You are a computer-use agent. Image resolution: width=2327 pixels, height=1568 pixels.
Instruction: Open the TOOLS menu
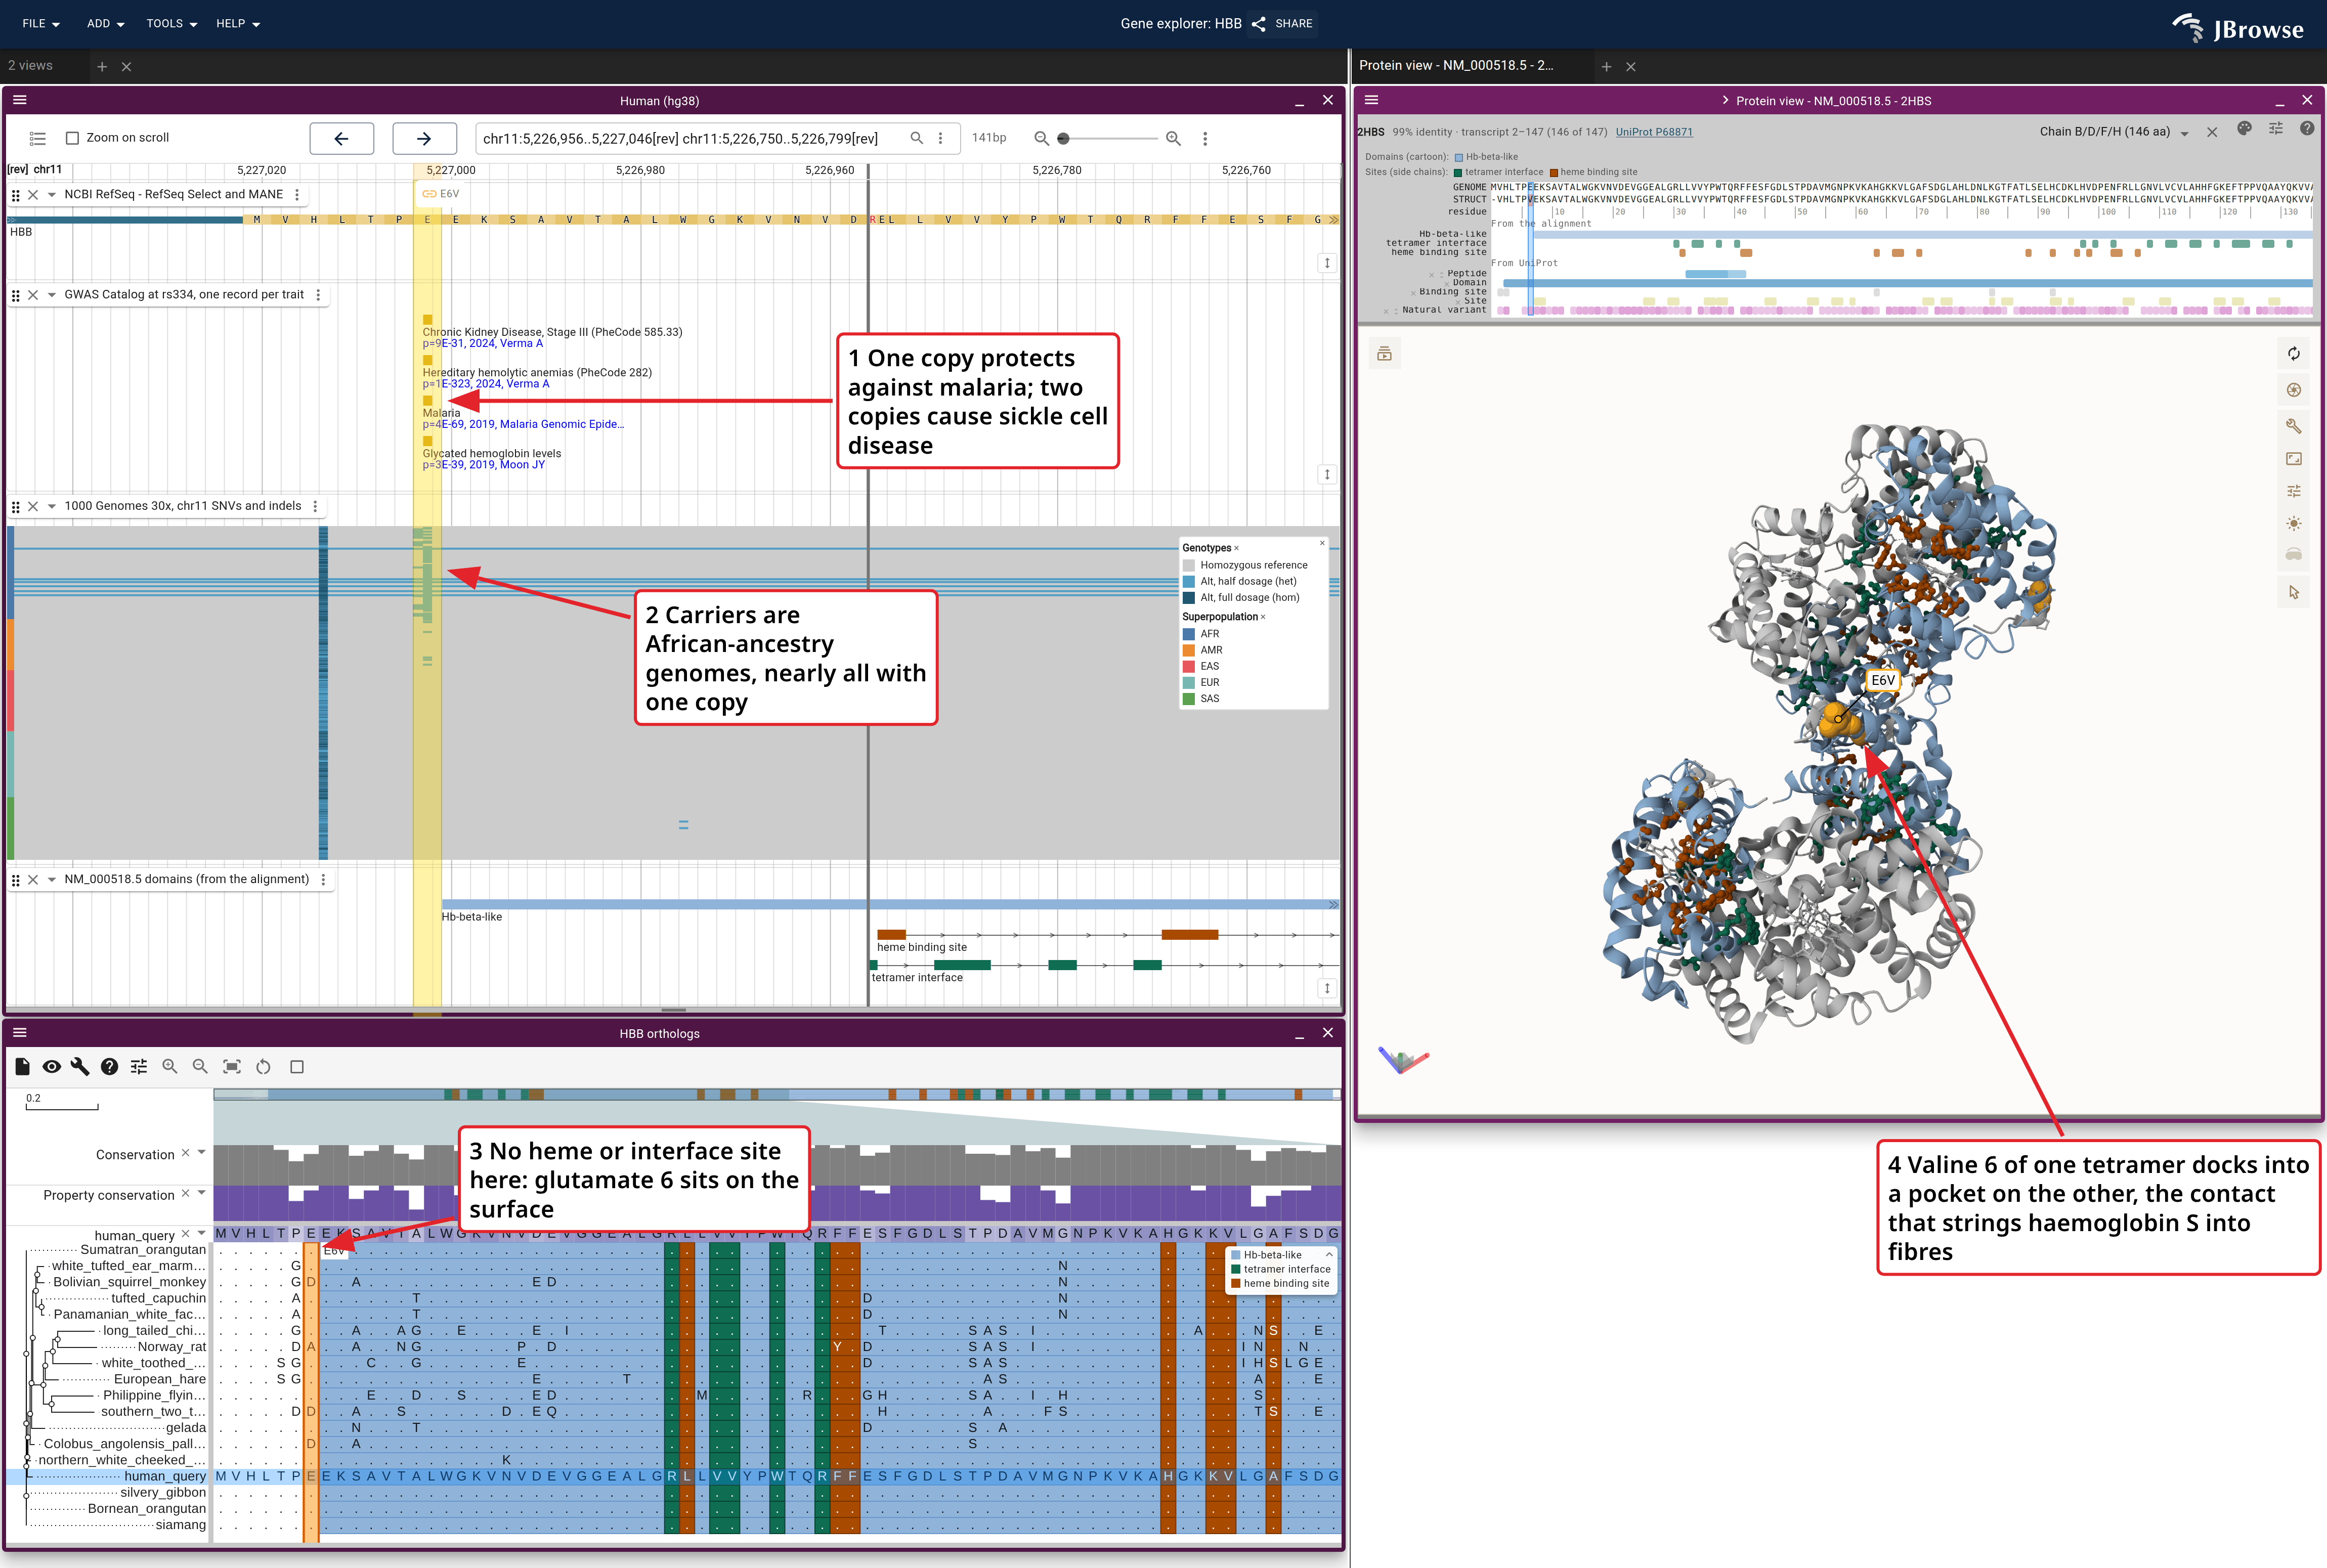[x=171, y=24]
